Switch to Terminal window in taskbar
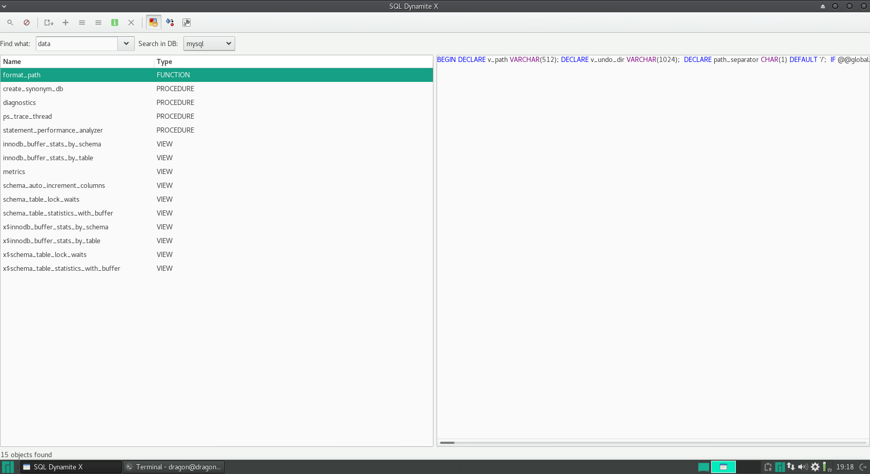Viewport: 870px width, 474px height. [174, 467]
